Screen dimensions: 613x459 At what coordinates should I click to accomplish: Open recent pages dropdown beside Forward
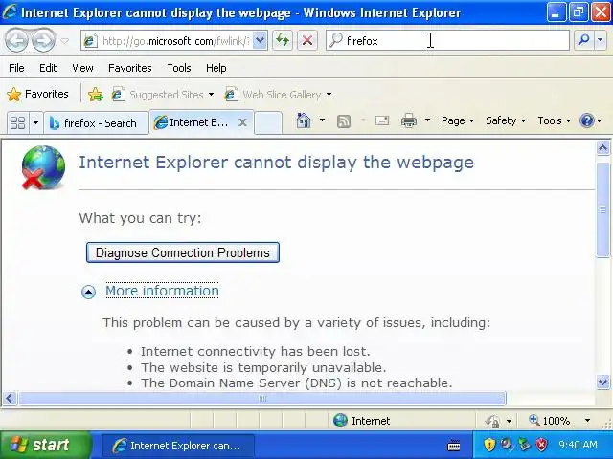(65, 40)
